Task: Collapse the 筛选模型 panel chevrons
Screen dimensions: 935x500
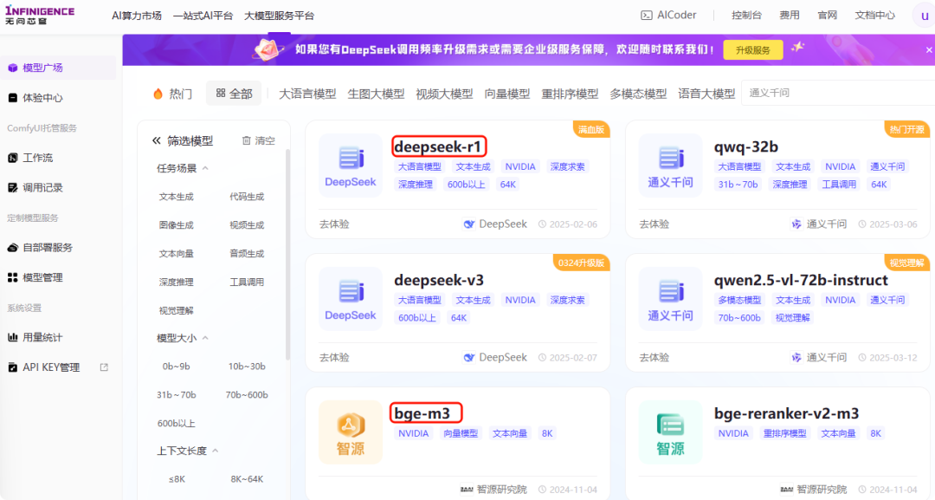Action: 156,140
